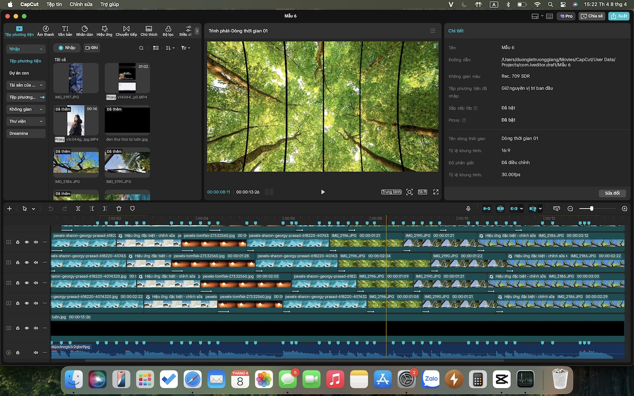Screen dimensions: 634x396
Task: Open the player's hamburger menu
Action: coord(432,31)
